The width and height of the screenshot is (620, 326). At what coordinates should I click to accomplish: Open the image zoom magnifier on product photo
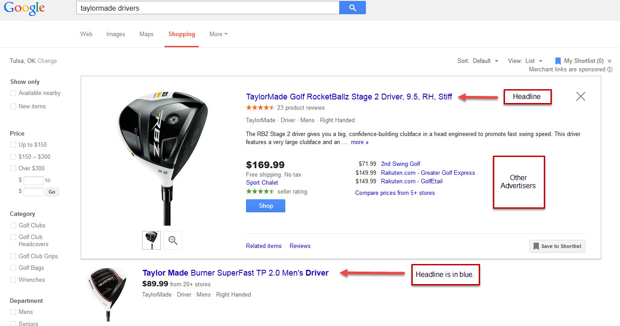coord(172,240)
